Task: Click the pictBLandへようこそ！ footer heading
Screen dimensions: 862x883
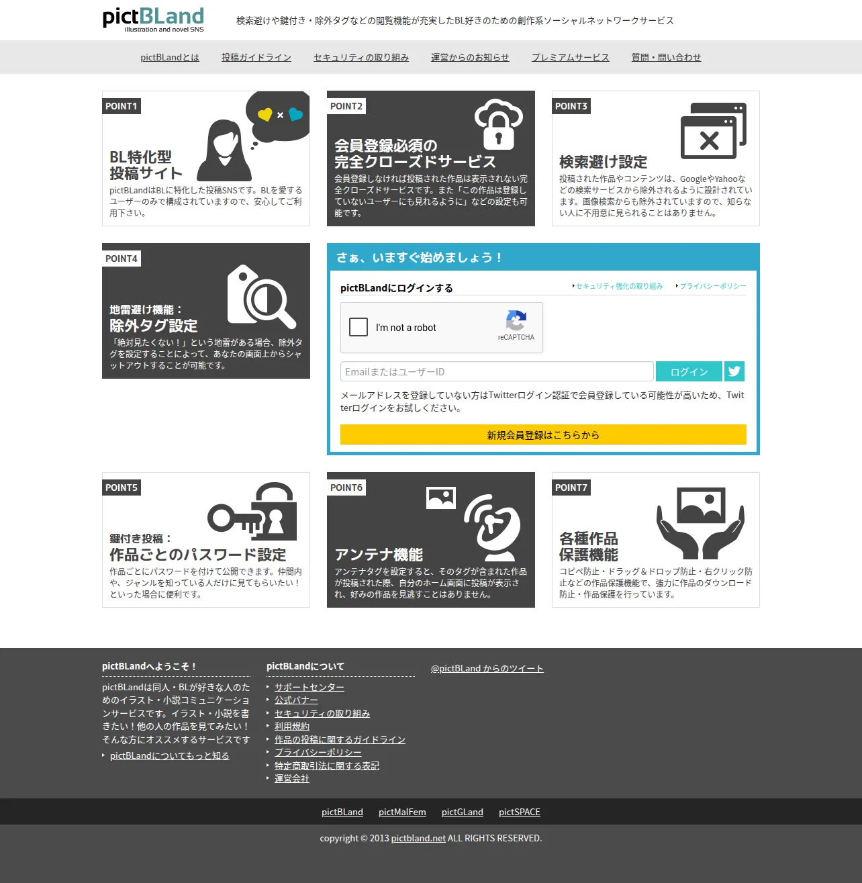Action: coord(150,666)
